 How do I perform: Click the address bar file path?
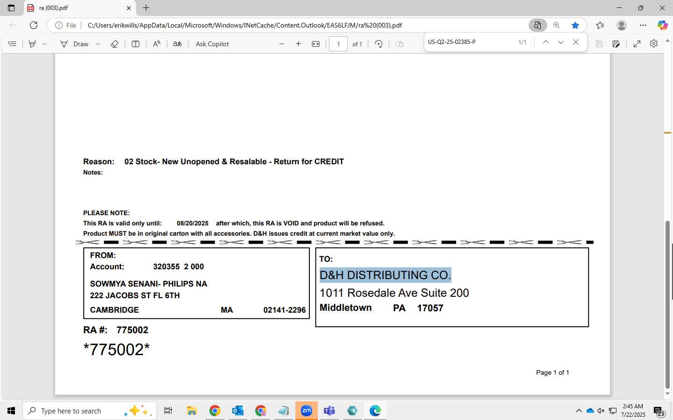point(245,25)
